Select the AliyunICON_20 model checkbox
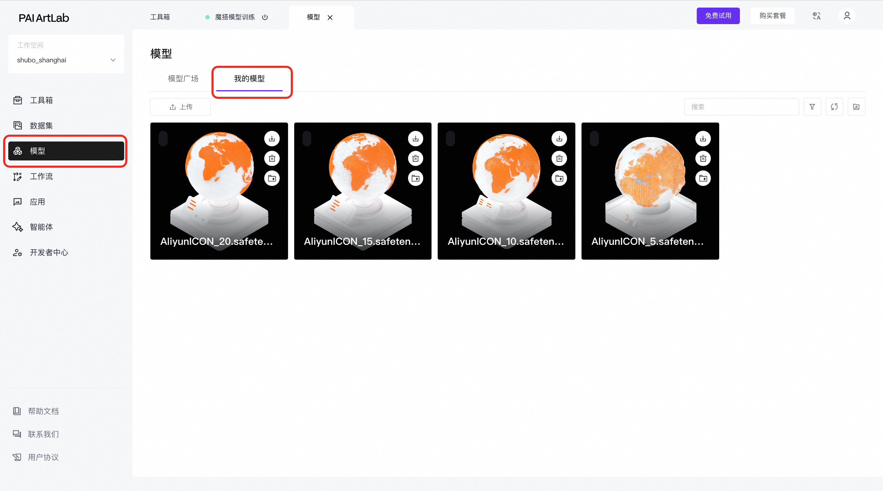 pyautogui.click(x=163, y=138)
